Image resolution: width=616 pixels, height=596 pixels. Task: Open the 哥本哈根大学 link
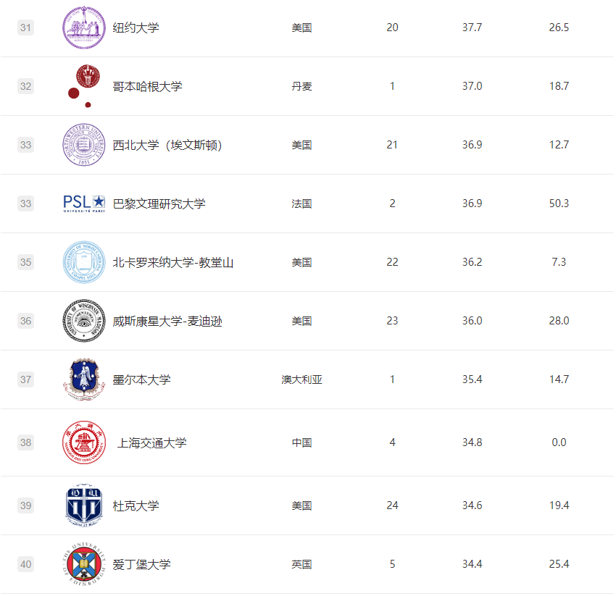click(x=147, y=87)
